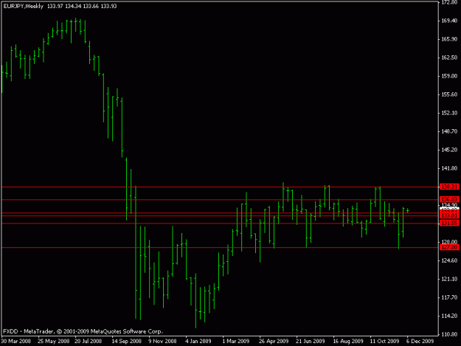Image resolution: width=461 pixels, height=346 pixels.
Task: Click the 114.20 price axis label
Action: (449, 316)
